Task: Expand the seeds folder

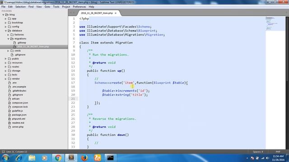Action: pos(8,51)
